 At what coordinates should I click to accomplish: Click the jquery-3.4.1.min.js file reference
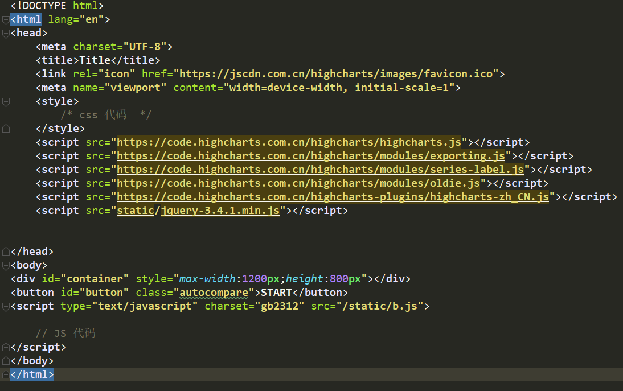pyautogui.click(x=220, y=211)
